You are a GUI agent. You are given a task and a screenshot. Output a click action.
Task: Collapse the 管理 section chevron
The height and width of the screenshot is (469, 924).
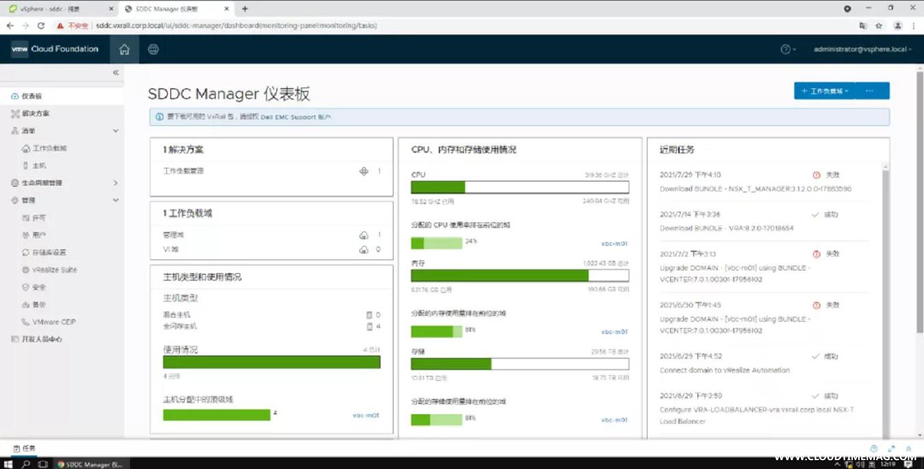click(x=115, y=201)
